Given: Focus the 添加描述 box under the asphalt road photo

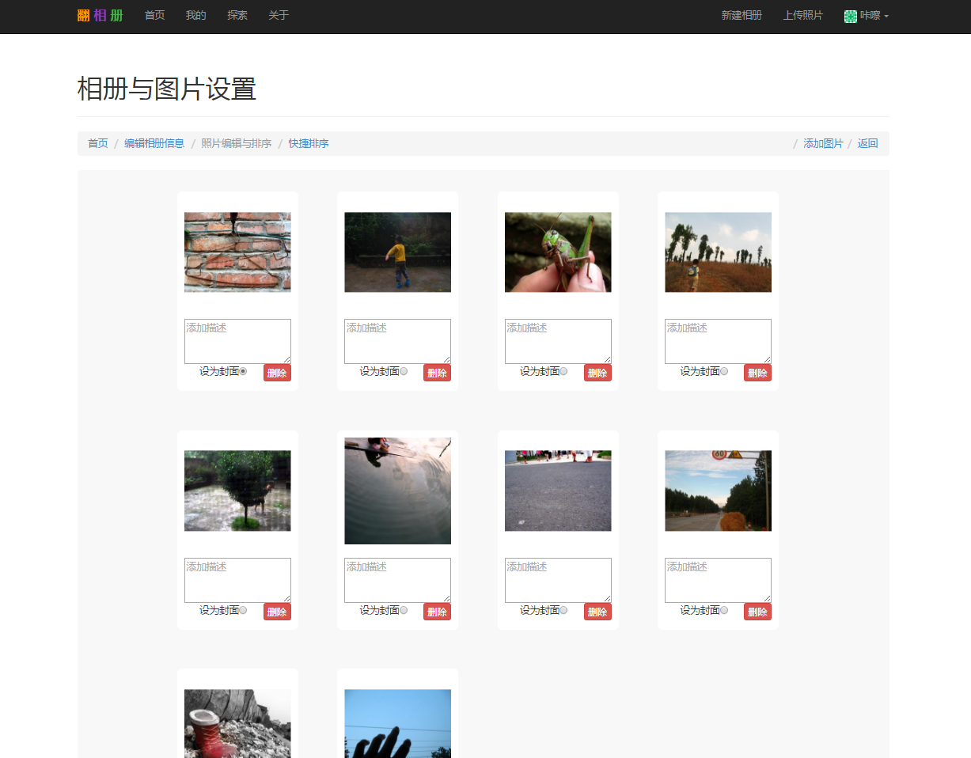Looking at the screenshot, I should click(x=558, y=580).
